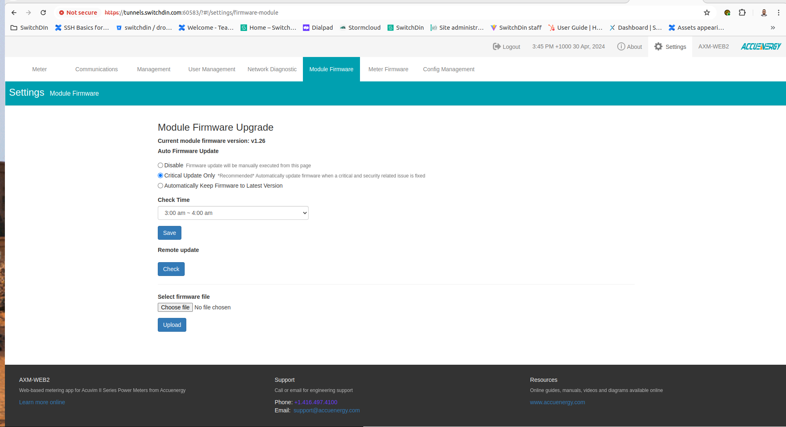Follow the Learn more online link
The width and height of the screenshot is (786, 427).
pos(42,402)
